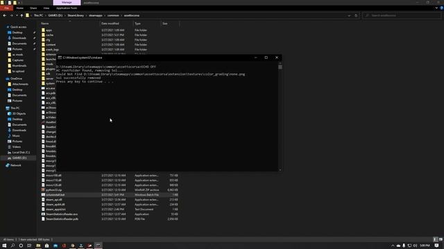
Task: Switch to details view layout icon
Action: pos(435,239)
